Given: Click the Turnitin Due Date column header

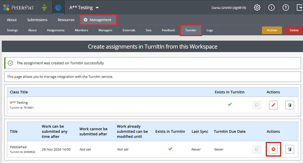Looking at the screenshot, I should tap(229, 132).
